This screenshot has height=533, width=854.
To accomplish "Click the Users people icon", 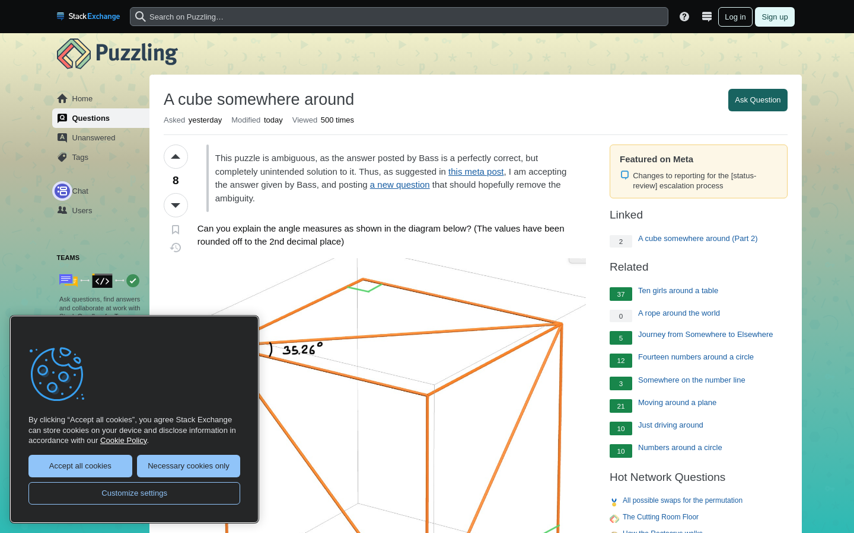I will click(x=62, y=210).
